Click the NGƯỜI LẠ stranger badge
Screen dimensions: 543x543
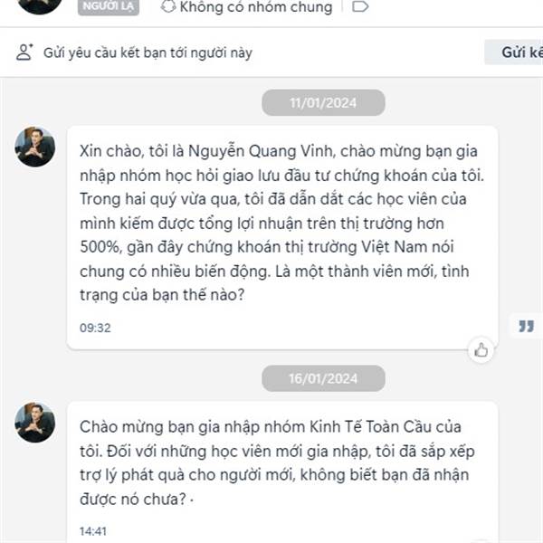pyautogui.click(x=109, y=6)
